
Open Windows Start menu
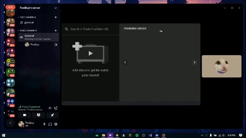click(x=3, y=135)
